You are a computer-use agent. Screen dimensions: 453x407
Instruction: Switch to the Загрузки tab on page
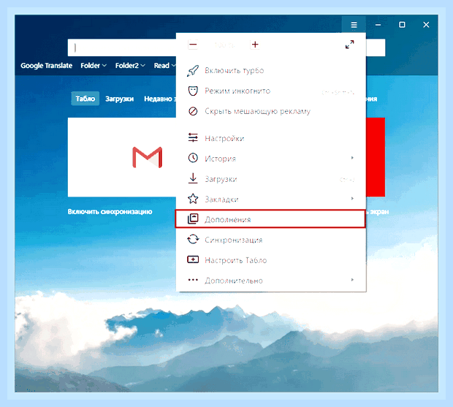pos(119,99)
